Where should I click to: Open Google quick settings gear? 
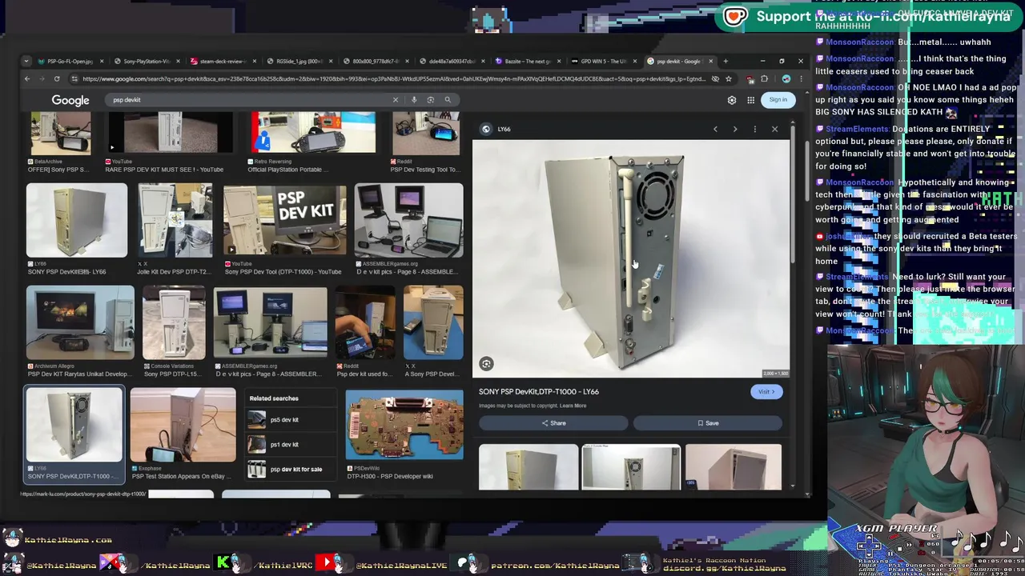pos(732,100)
